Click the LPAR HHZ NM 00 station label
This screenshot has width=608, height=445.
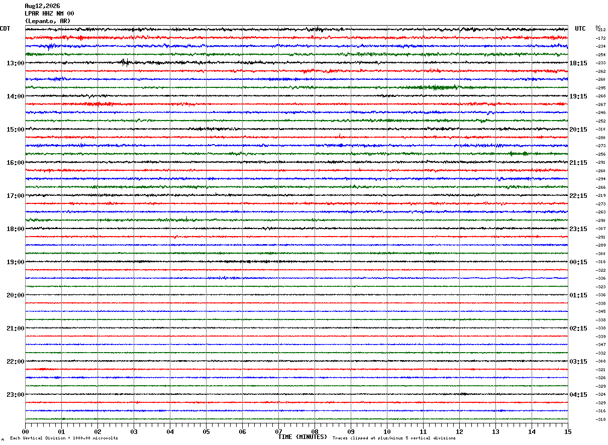click(49, 14)
